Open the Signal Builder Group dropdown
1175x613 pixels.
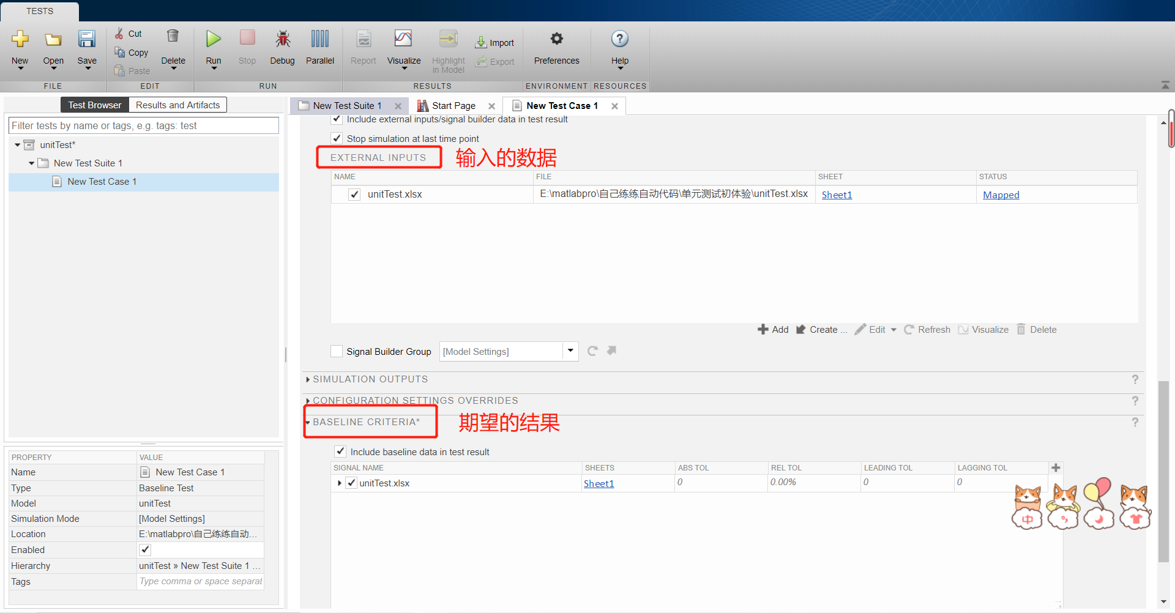point(570,351)
